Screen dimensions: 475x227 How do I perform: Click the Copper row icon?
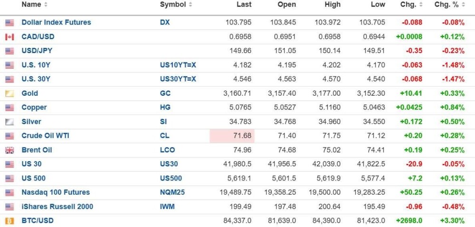click(x=9, y=108)
